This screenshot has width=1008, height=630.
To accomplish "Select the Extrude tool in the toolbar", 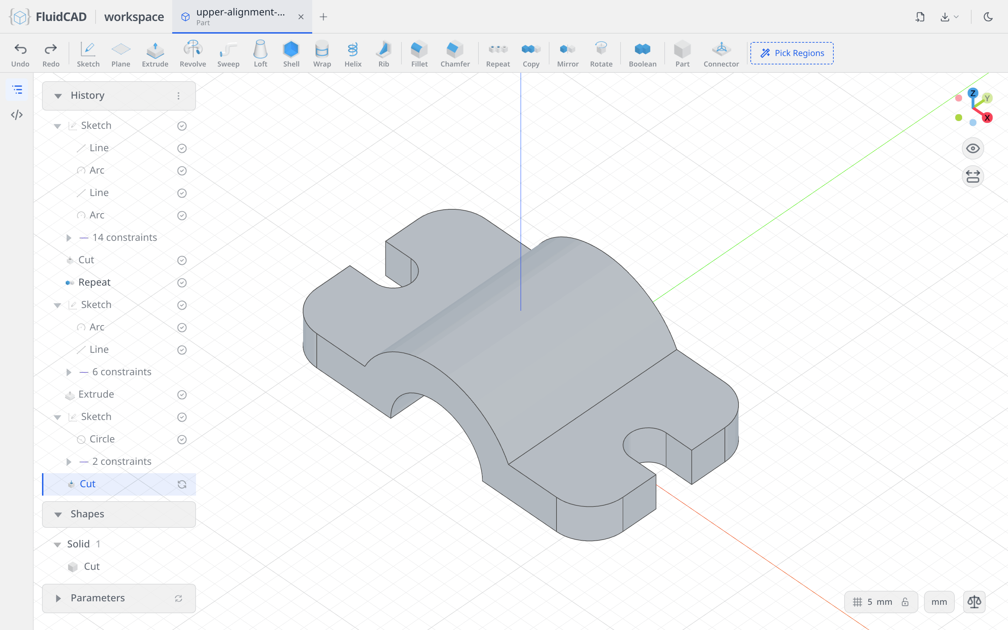I will pyautogui.click(x=155, y=53).
